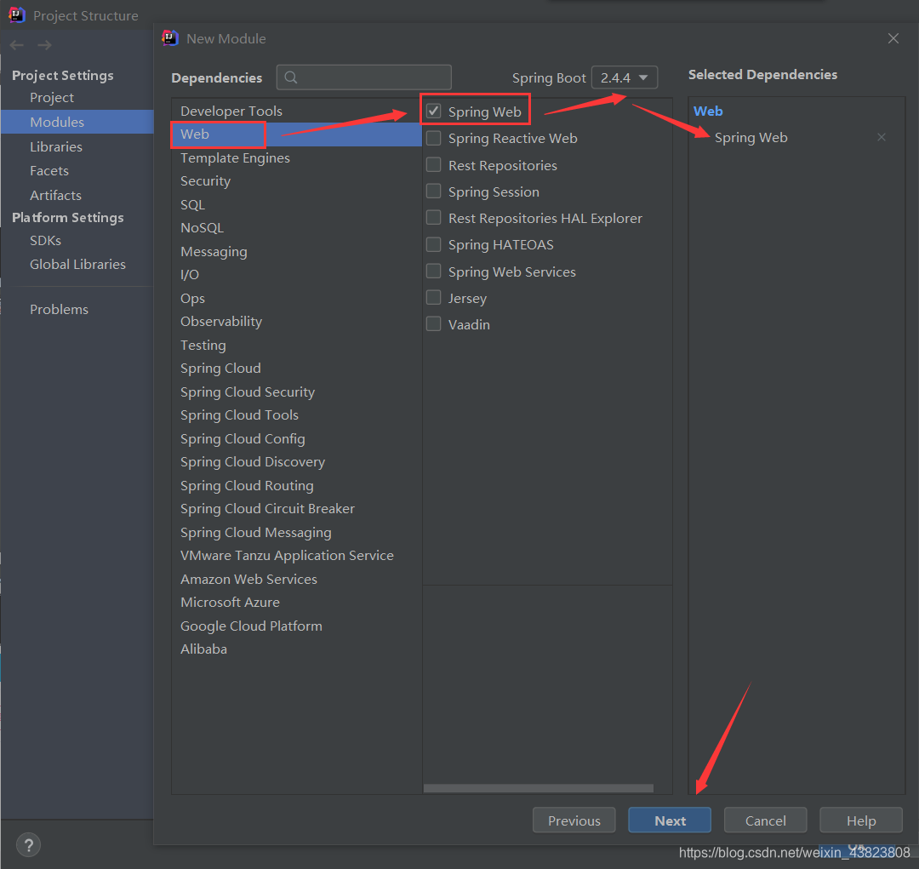Click the dependencies search field

click(364, 77)
